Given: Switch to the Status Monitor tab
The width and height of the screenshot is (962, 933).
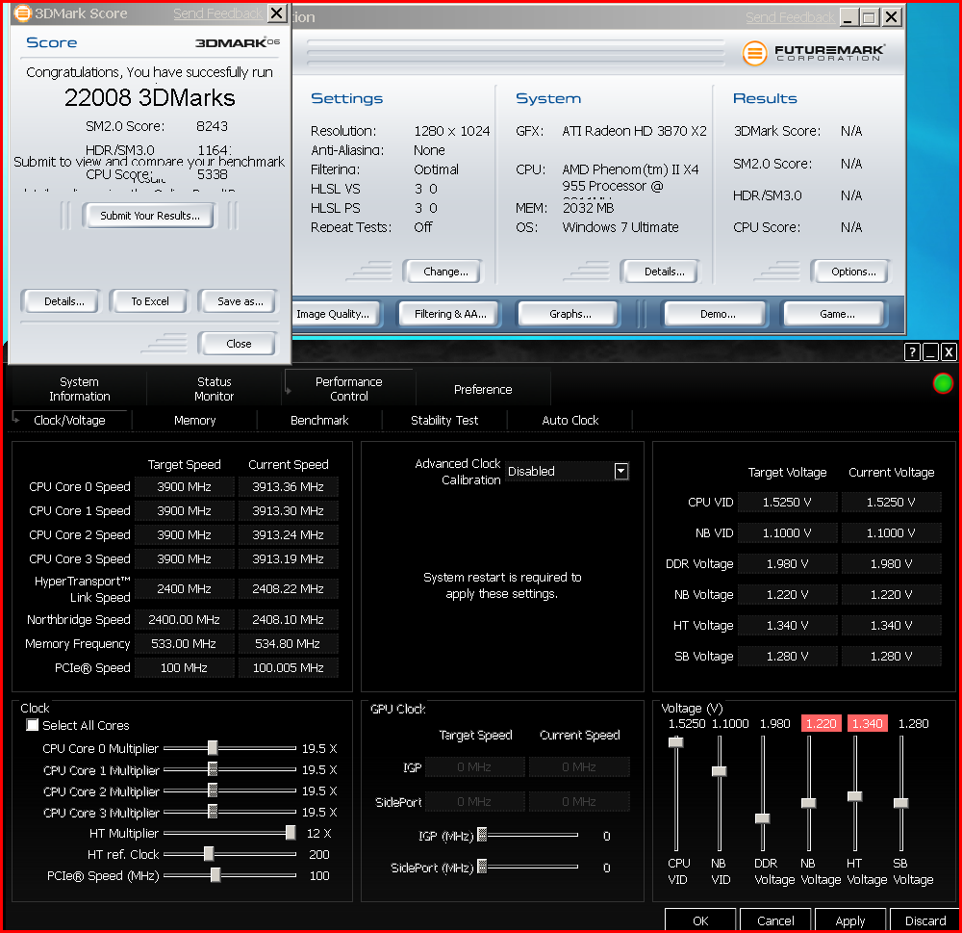Looking at the screenshot, I should (215, 389).
